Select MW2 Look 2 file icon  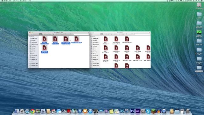138,57
